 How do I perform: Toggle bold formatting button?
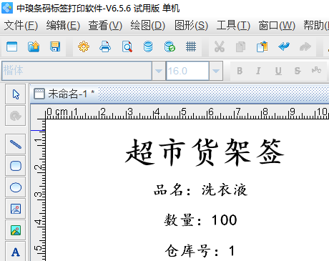pos(240,71)
